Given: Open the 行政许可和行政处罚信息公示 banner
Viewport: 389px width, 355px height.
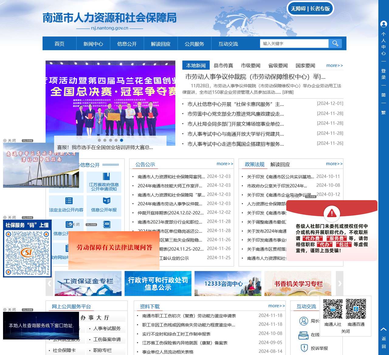Looking at the screenshot, I should (158, 284).
